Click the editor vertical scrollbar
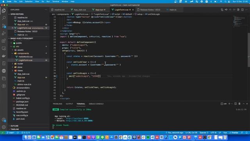 point(249,50)
